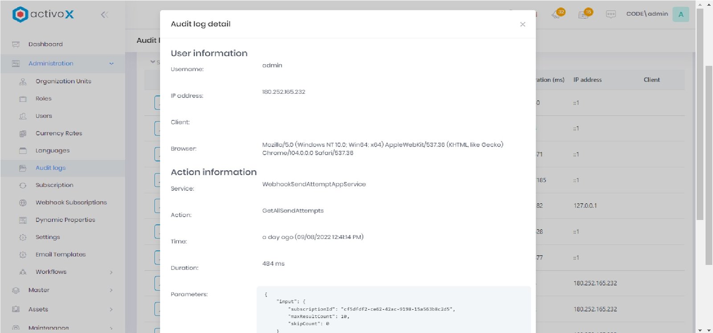This screenshot has width=713, height=333.
Task: Click the Roles icon
Action: pyautogui.click(x=23, y=99)
